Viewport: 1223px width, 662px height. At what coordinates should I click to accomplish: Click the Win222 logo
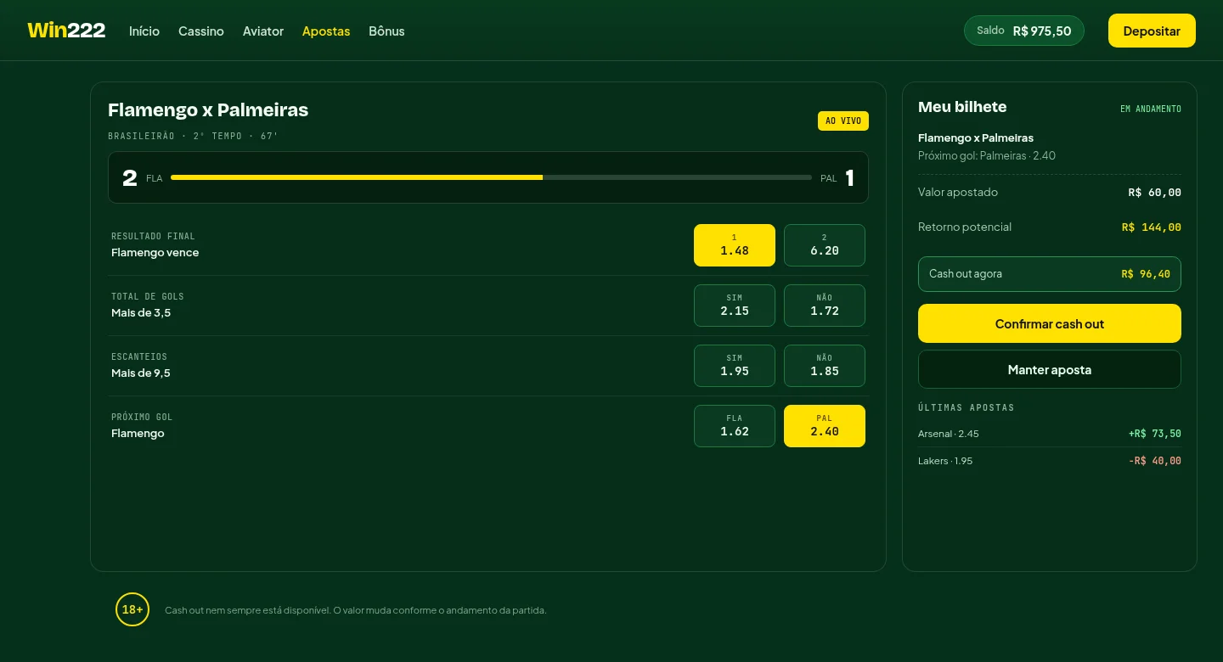(66, 31)
